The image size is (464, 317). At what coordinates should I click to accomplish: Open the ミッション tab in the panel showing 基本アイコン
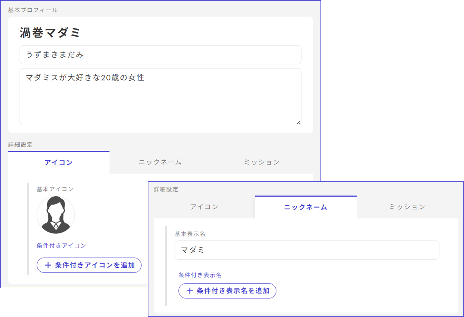(262, 162)
